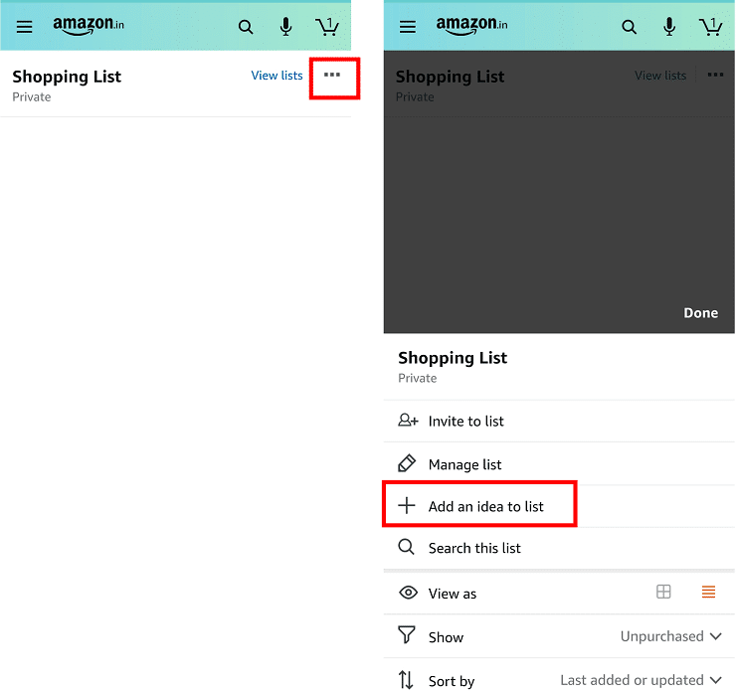Open View lists link on left screen

(x=276, y=76)
